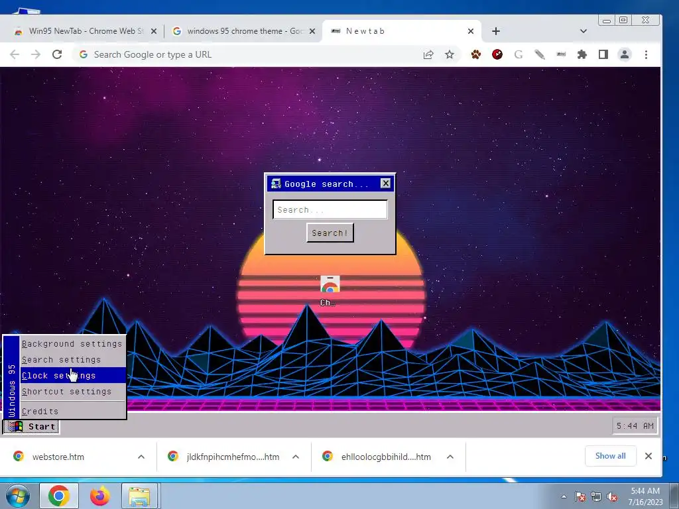The image size is (679, 509).
Task: Click Show all downloads
Action: click(x=611, y=456)
